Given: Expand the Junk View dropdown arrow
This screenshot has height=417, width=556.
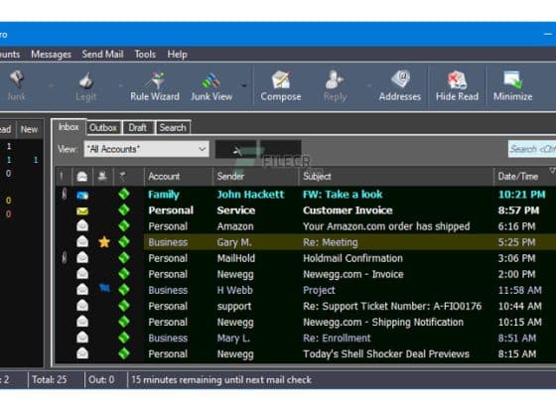Looking at the screenshot, I should point(243,85).
